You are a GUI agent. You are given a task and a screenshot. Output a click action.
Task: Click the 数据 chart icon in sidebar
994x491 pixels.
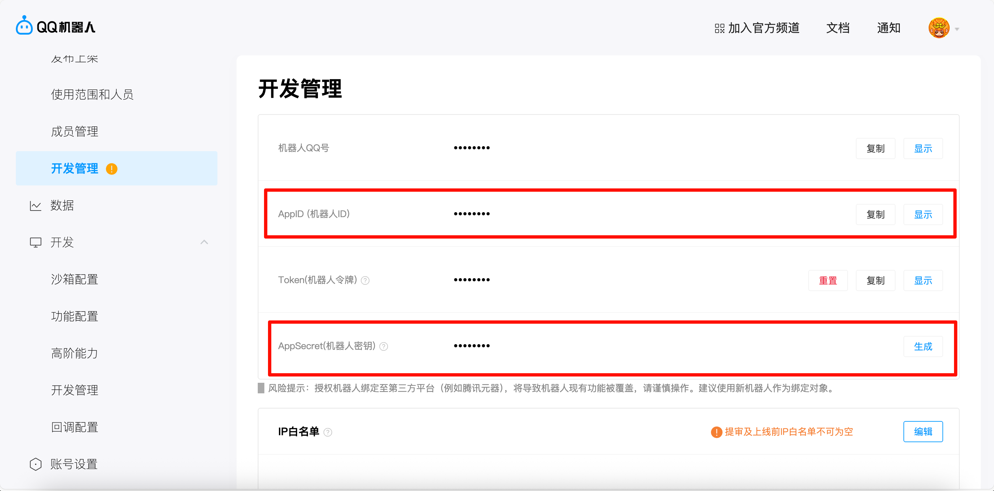[35, 206]
